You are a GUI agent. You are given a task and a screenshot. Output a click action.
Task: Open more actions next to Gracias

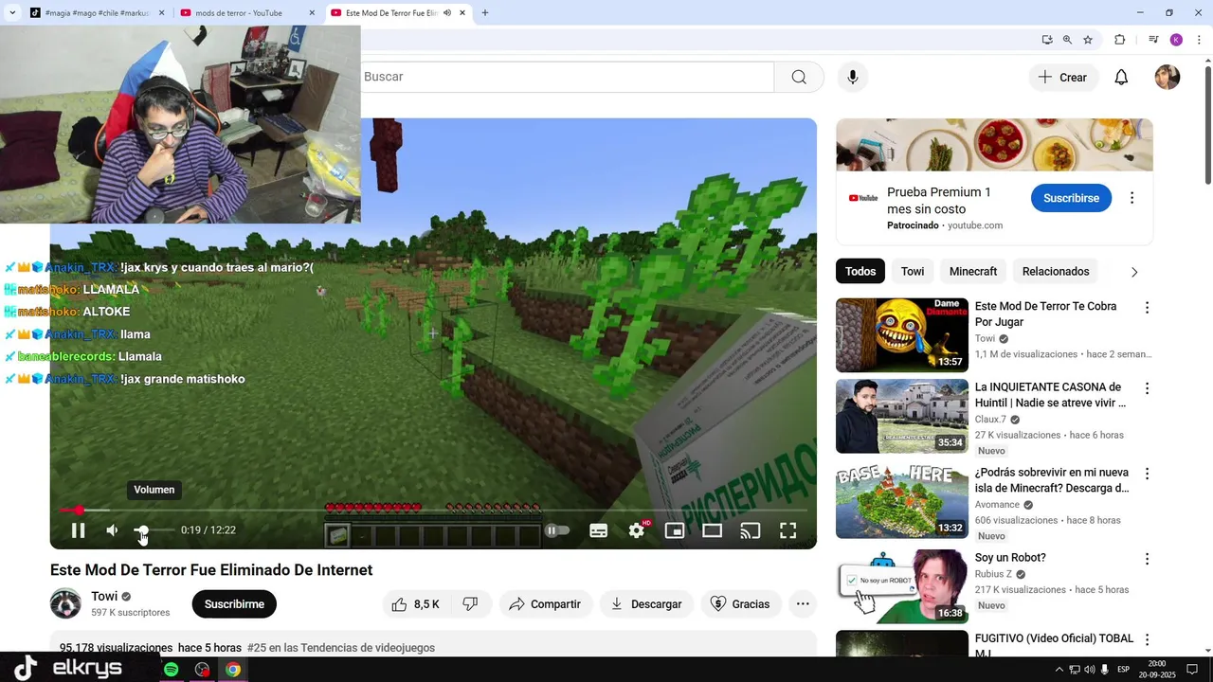(803, 604)
